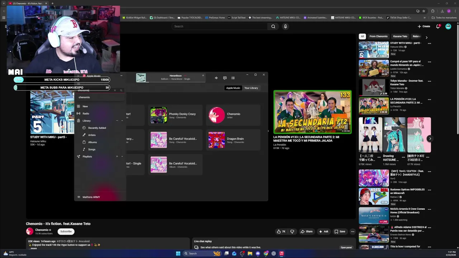Open Discord from the taskbar
Viewport: 459px width, 258px height.
(258, 253)
